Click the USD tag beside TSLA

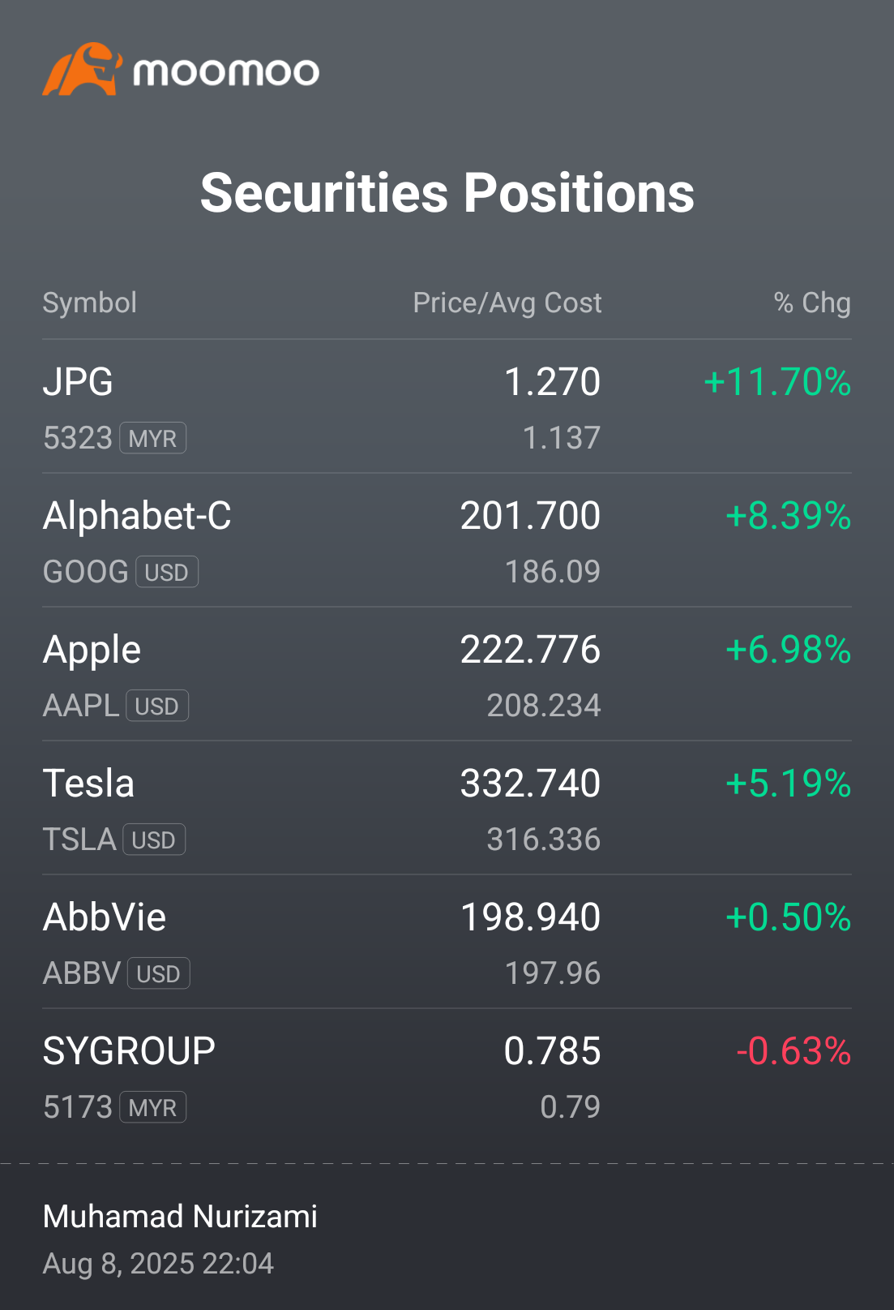click(x=154, y=840)
